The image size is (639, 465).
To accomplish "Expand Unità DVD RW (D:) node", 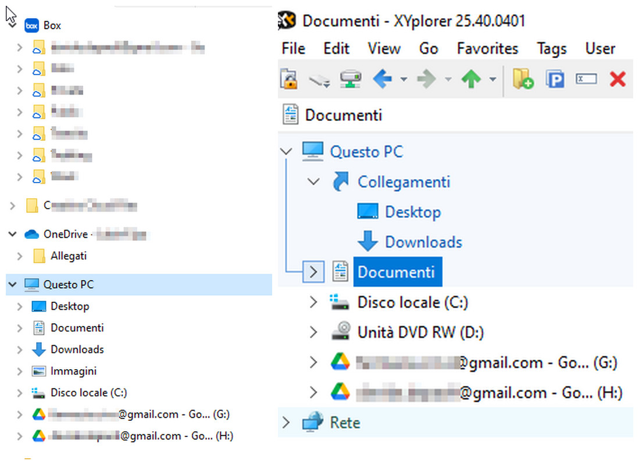I will 313,332.
